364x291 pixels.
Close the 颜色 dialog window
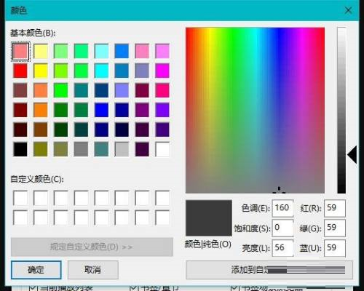coord(349,10)
